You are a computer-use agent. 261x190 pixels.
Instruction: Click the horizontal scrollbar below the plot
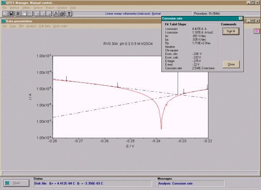130,173
